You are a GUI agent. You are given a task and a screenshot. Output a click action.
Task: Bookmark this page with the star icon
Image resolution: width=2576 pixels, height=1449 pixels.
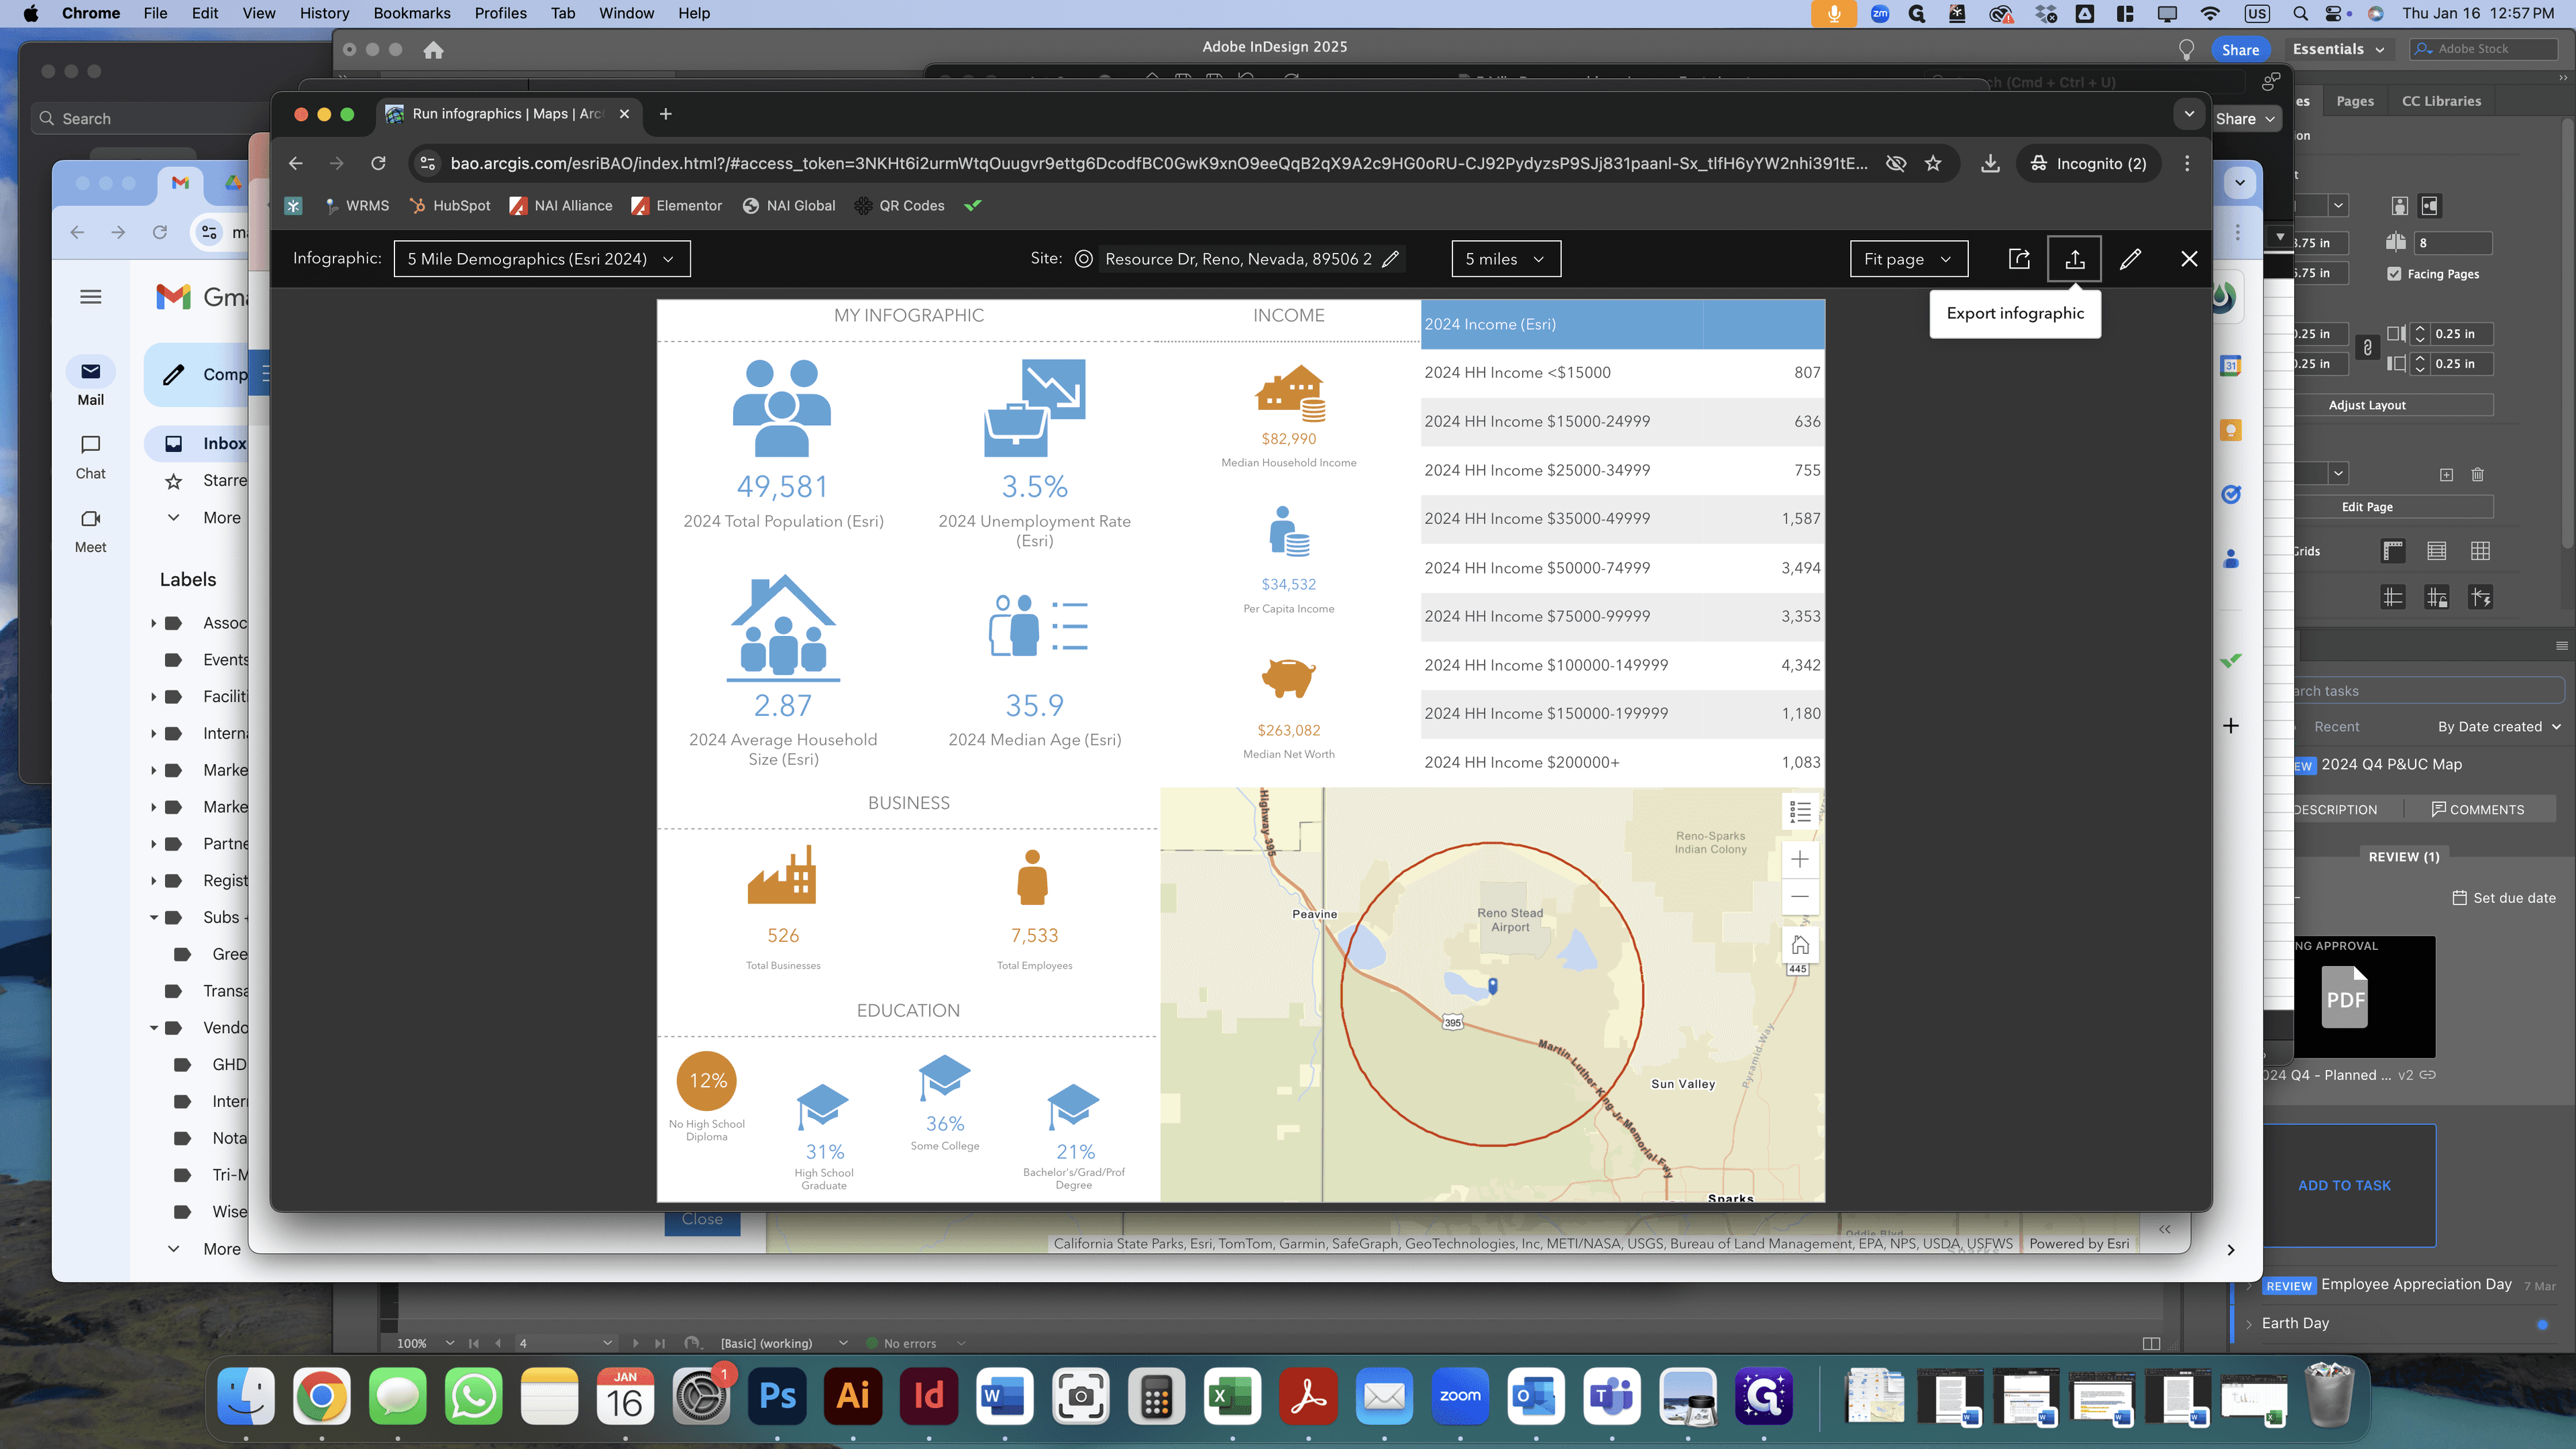pyautogui.click(x=1933, y=163)
